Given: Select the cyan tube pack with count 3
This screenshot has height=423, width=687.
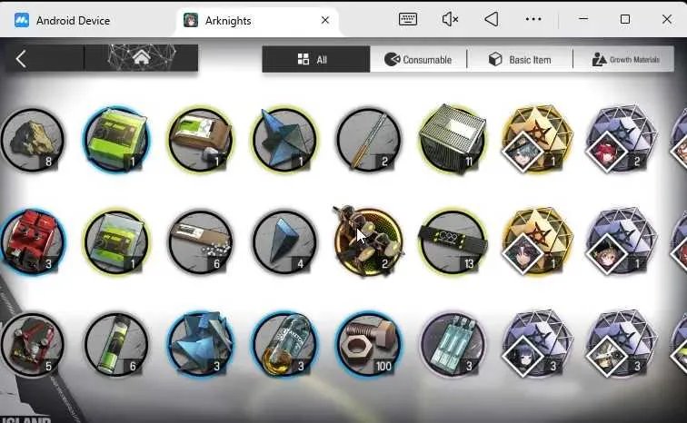Looking at the screenshot, I should click(453, 344).
